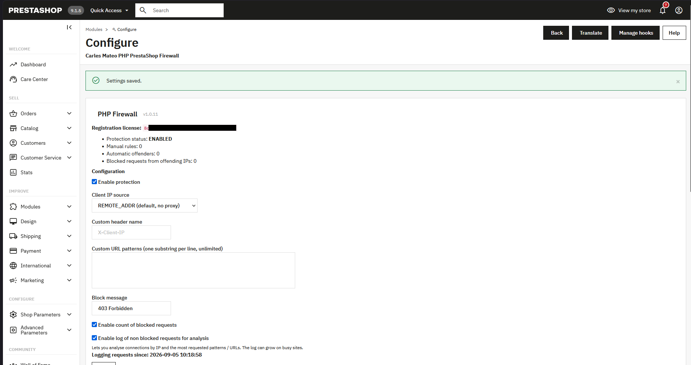Open the Dashboard icon

click(x=13, y=64)
